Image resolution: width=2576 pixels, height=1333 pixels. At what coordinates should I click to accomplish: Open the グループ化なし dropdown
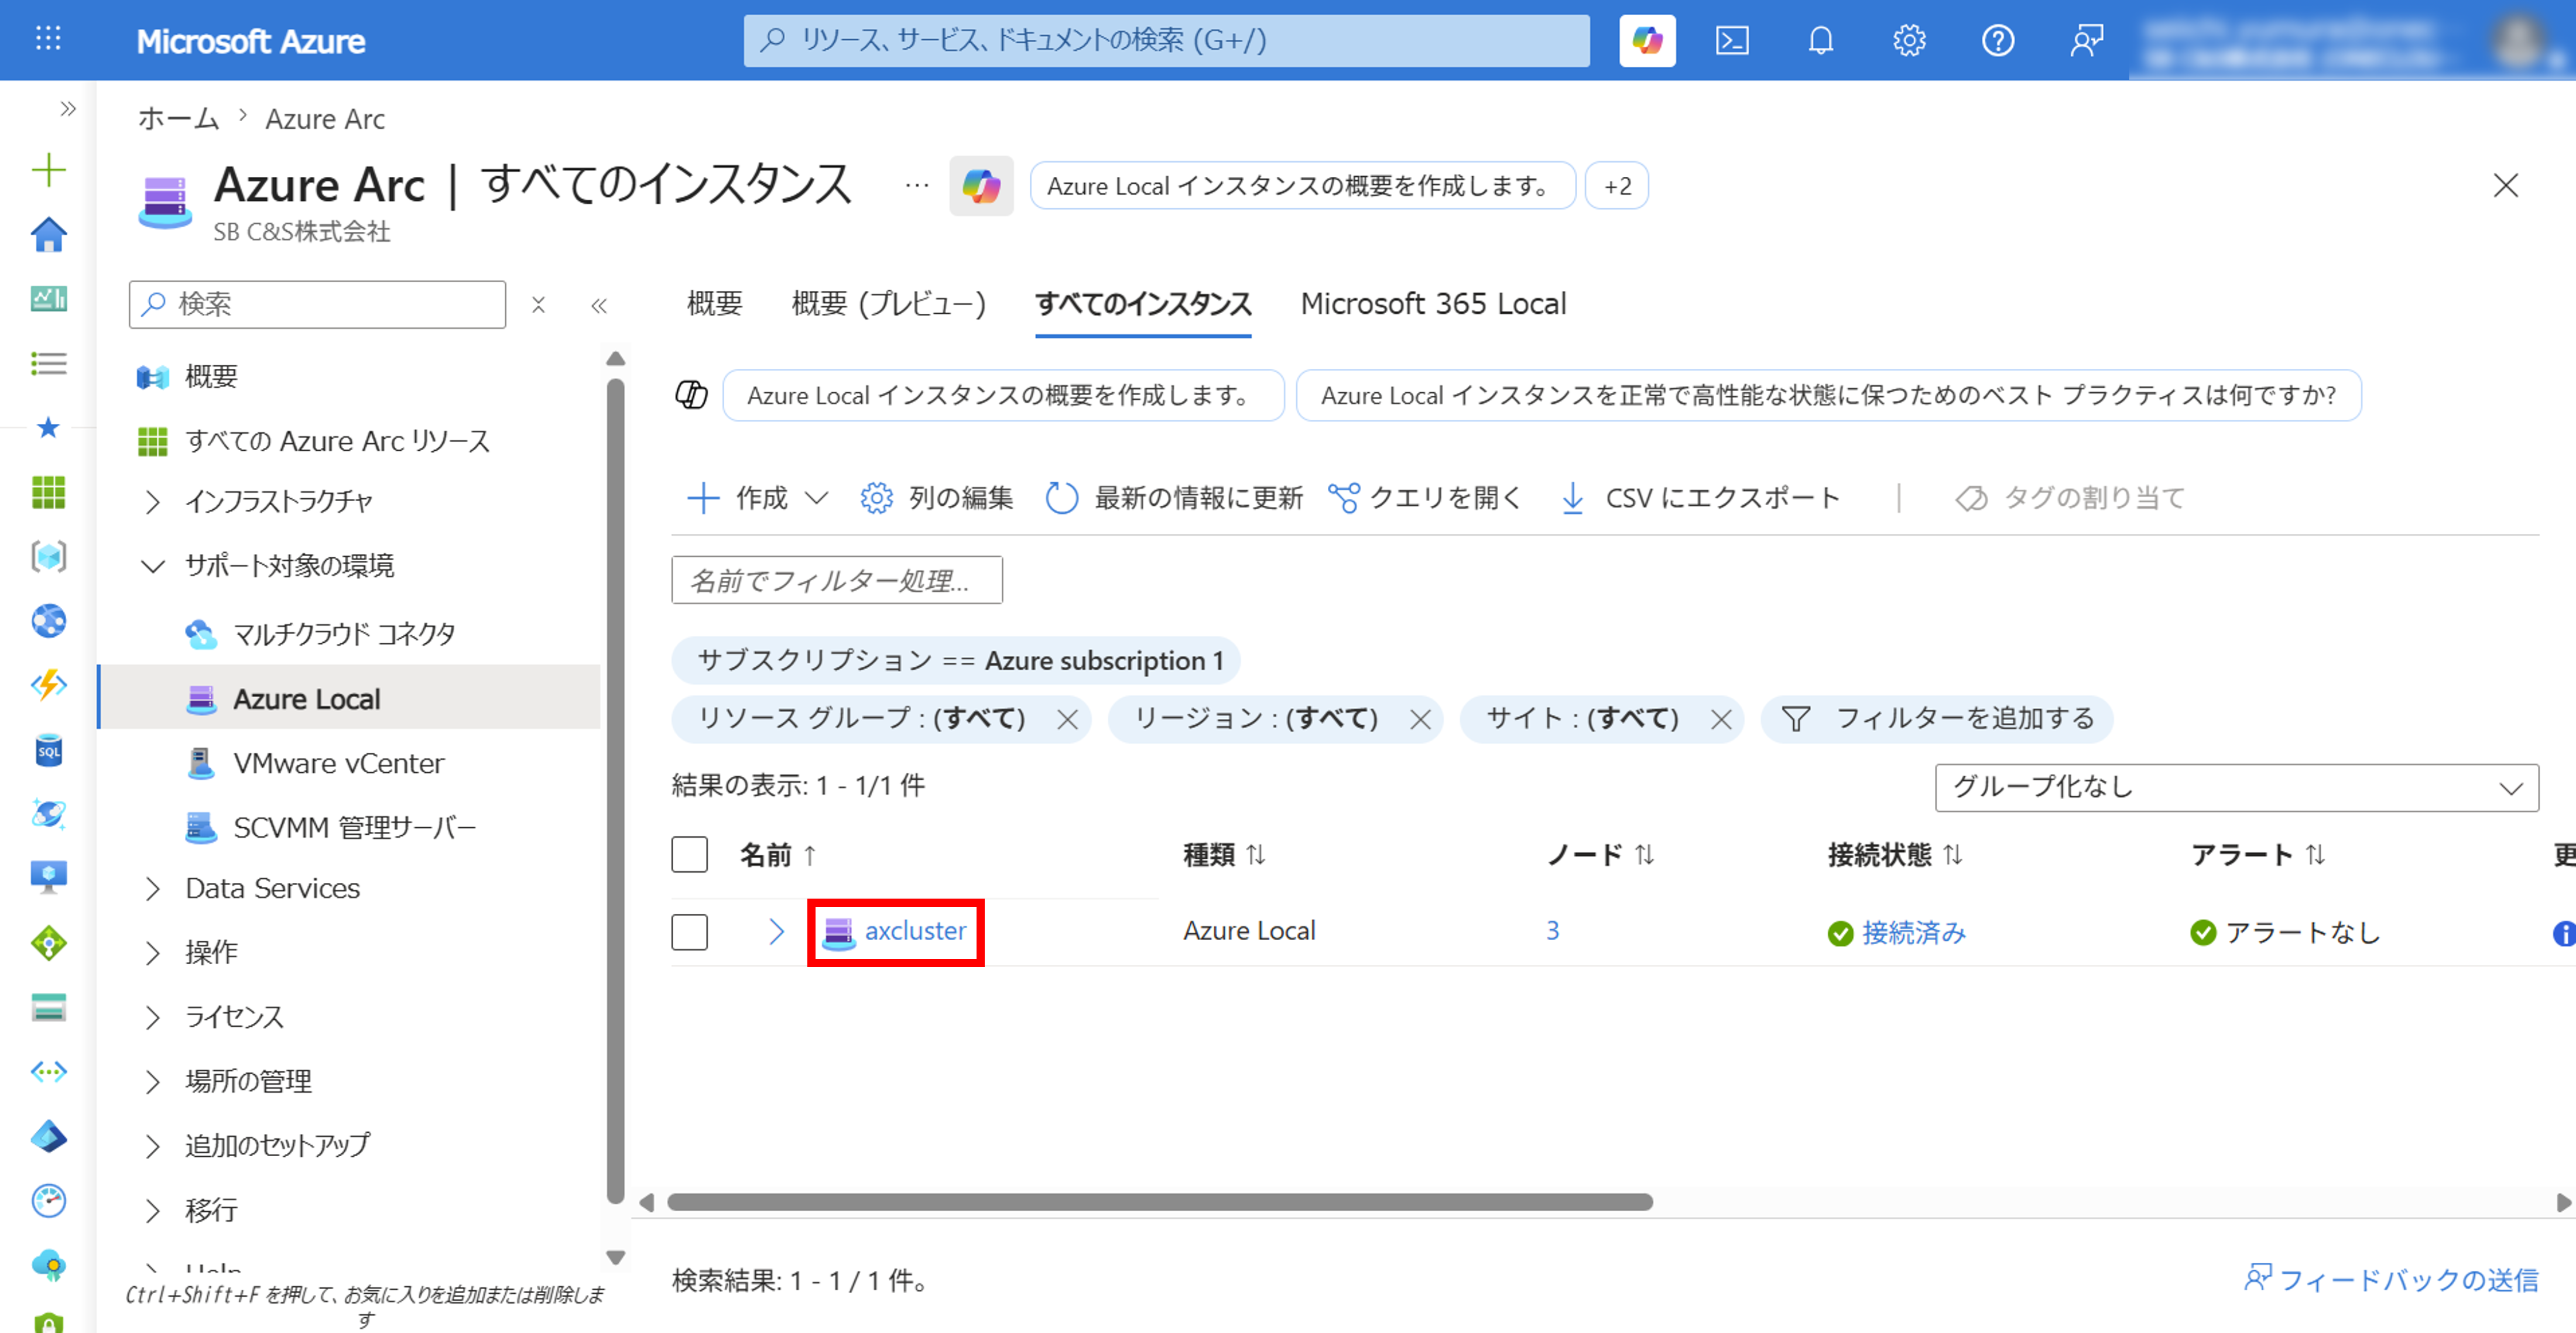(2236, 787)
